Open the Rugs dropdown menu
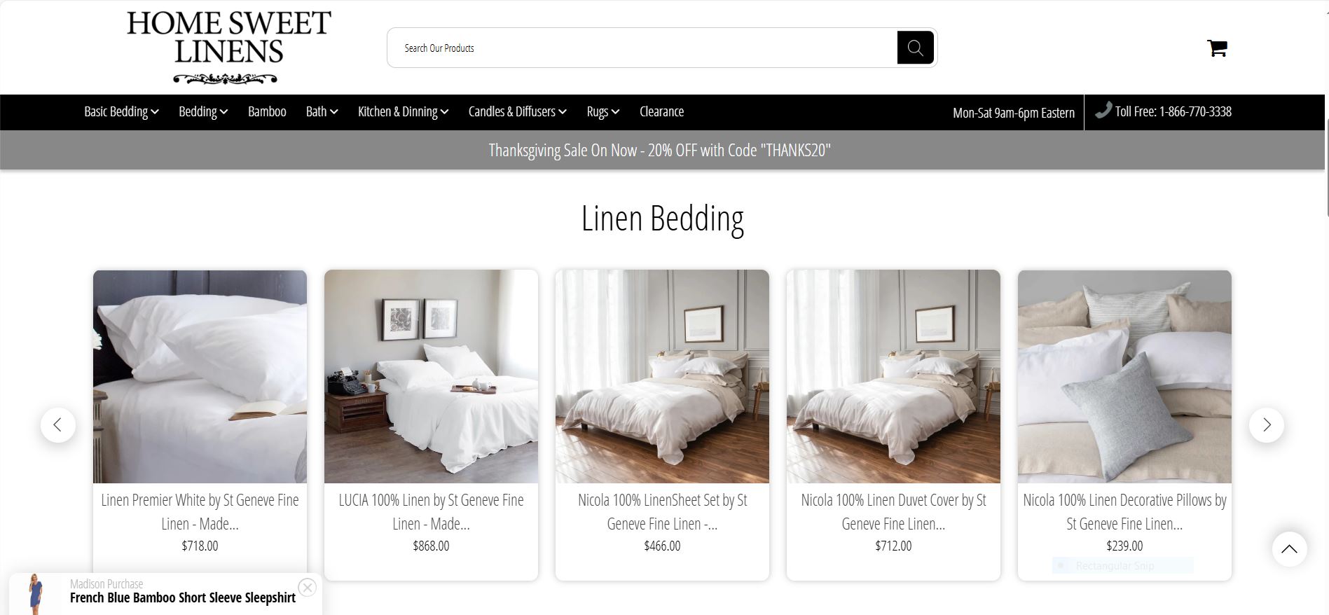1329x615 pixels. 603,111
